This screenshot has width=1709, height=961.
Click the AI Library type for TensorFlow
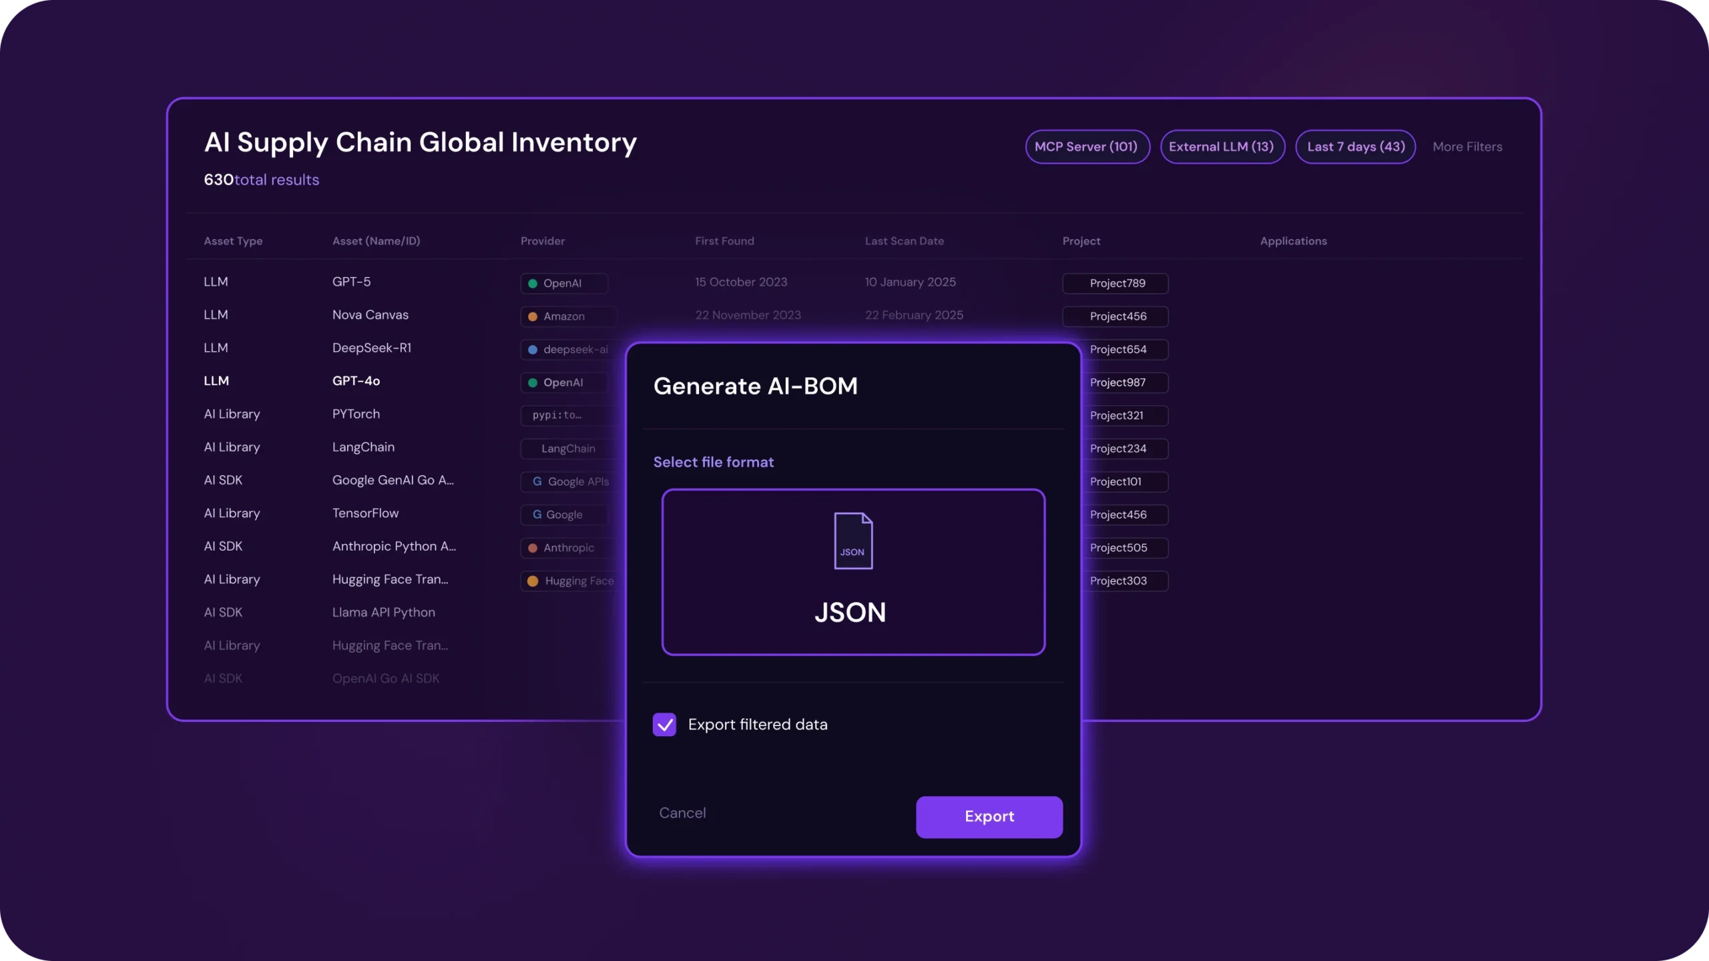coord(232,513)
